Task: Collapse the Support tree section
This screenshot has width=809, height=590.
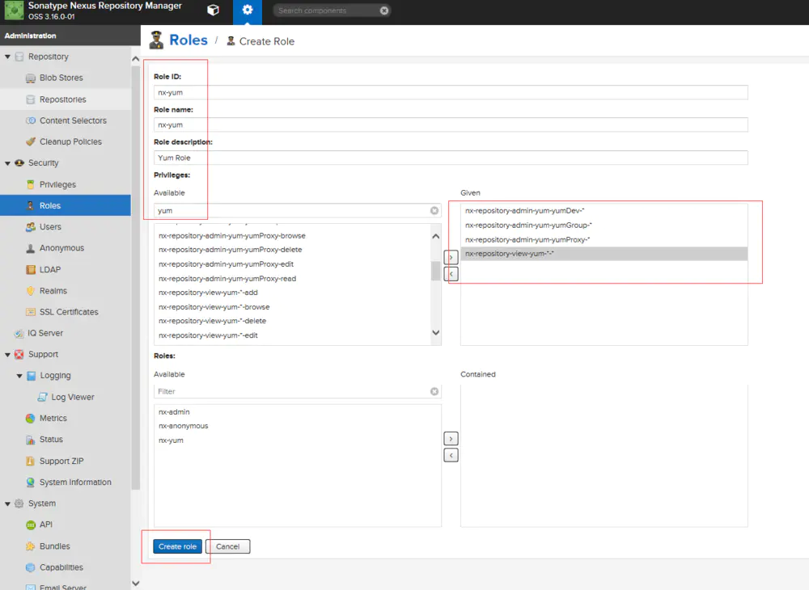Action: point(8,355)
